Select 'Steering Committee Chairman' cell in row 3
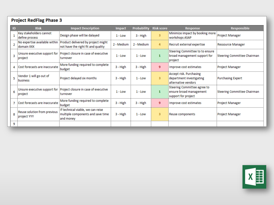This screenshot has width=274, height=205. [240, 56]
